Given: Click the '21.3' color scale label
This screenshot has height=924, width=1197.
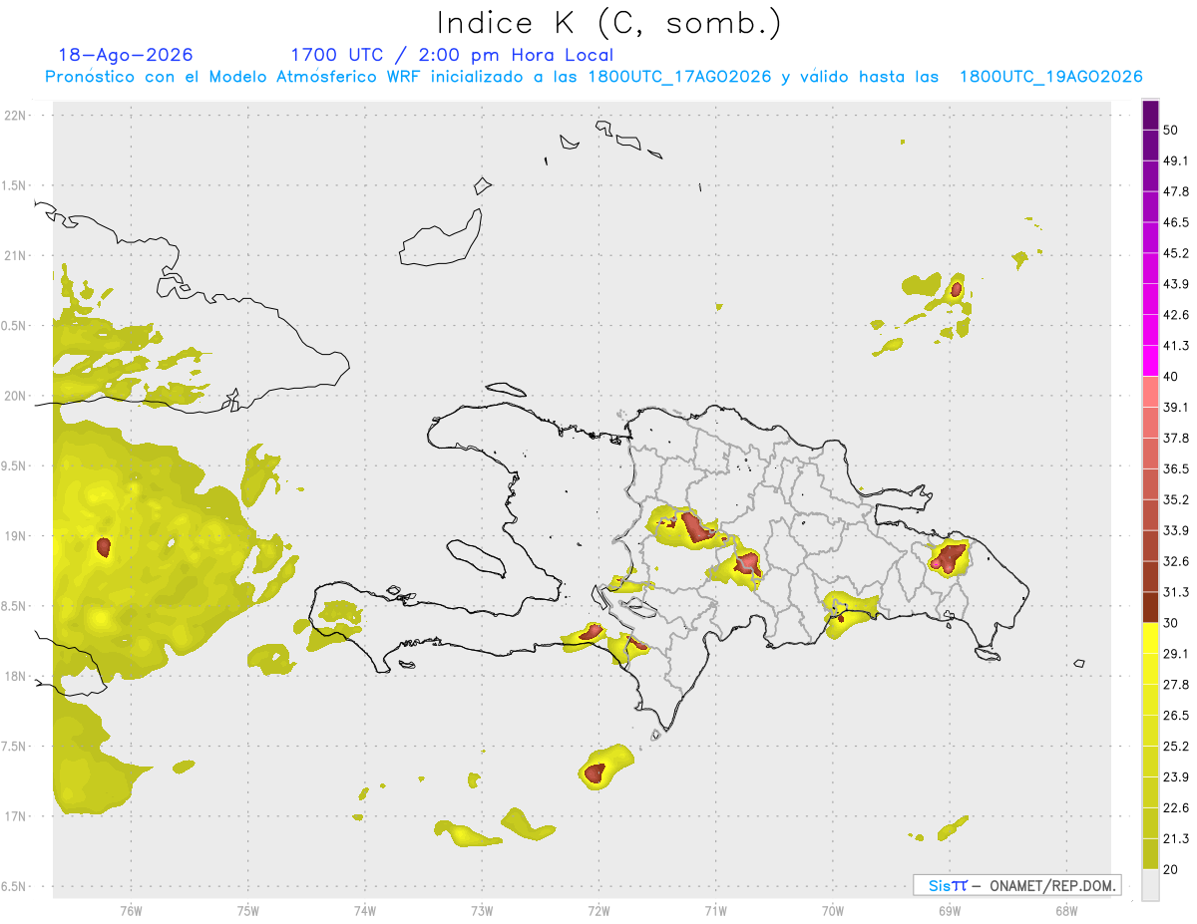Looking at the screenshot, I should point(1176,839).
